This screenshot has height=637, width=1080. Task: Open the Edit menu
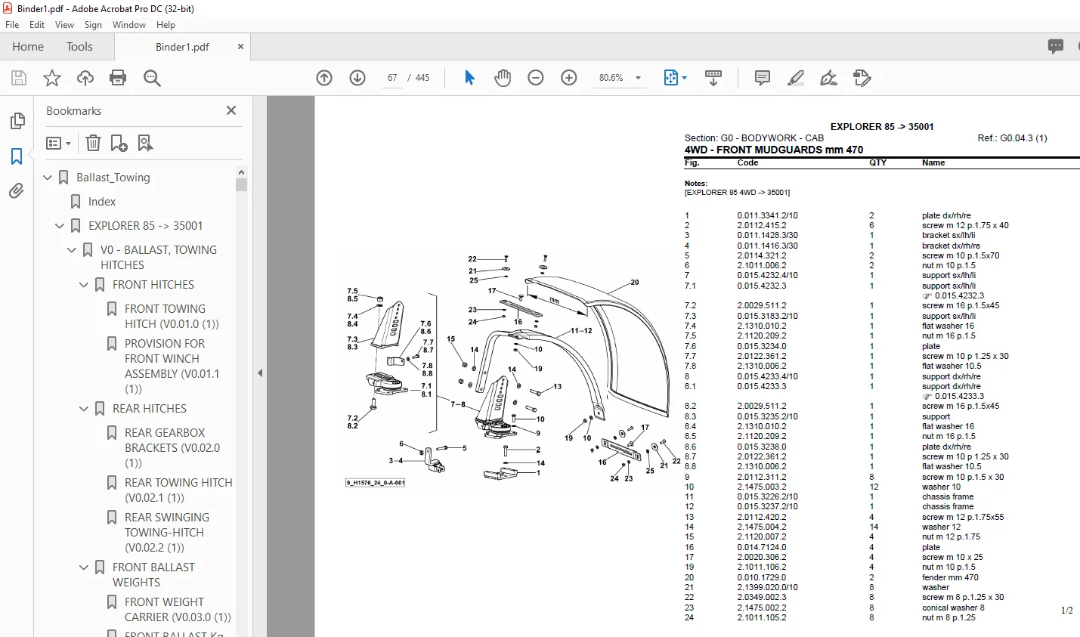coord(37,25)
